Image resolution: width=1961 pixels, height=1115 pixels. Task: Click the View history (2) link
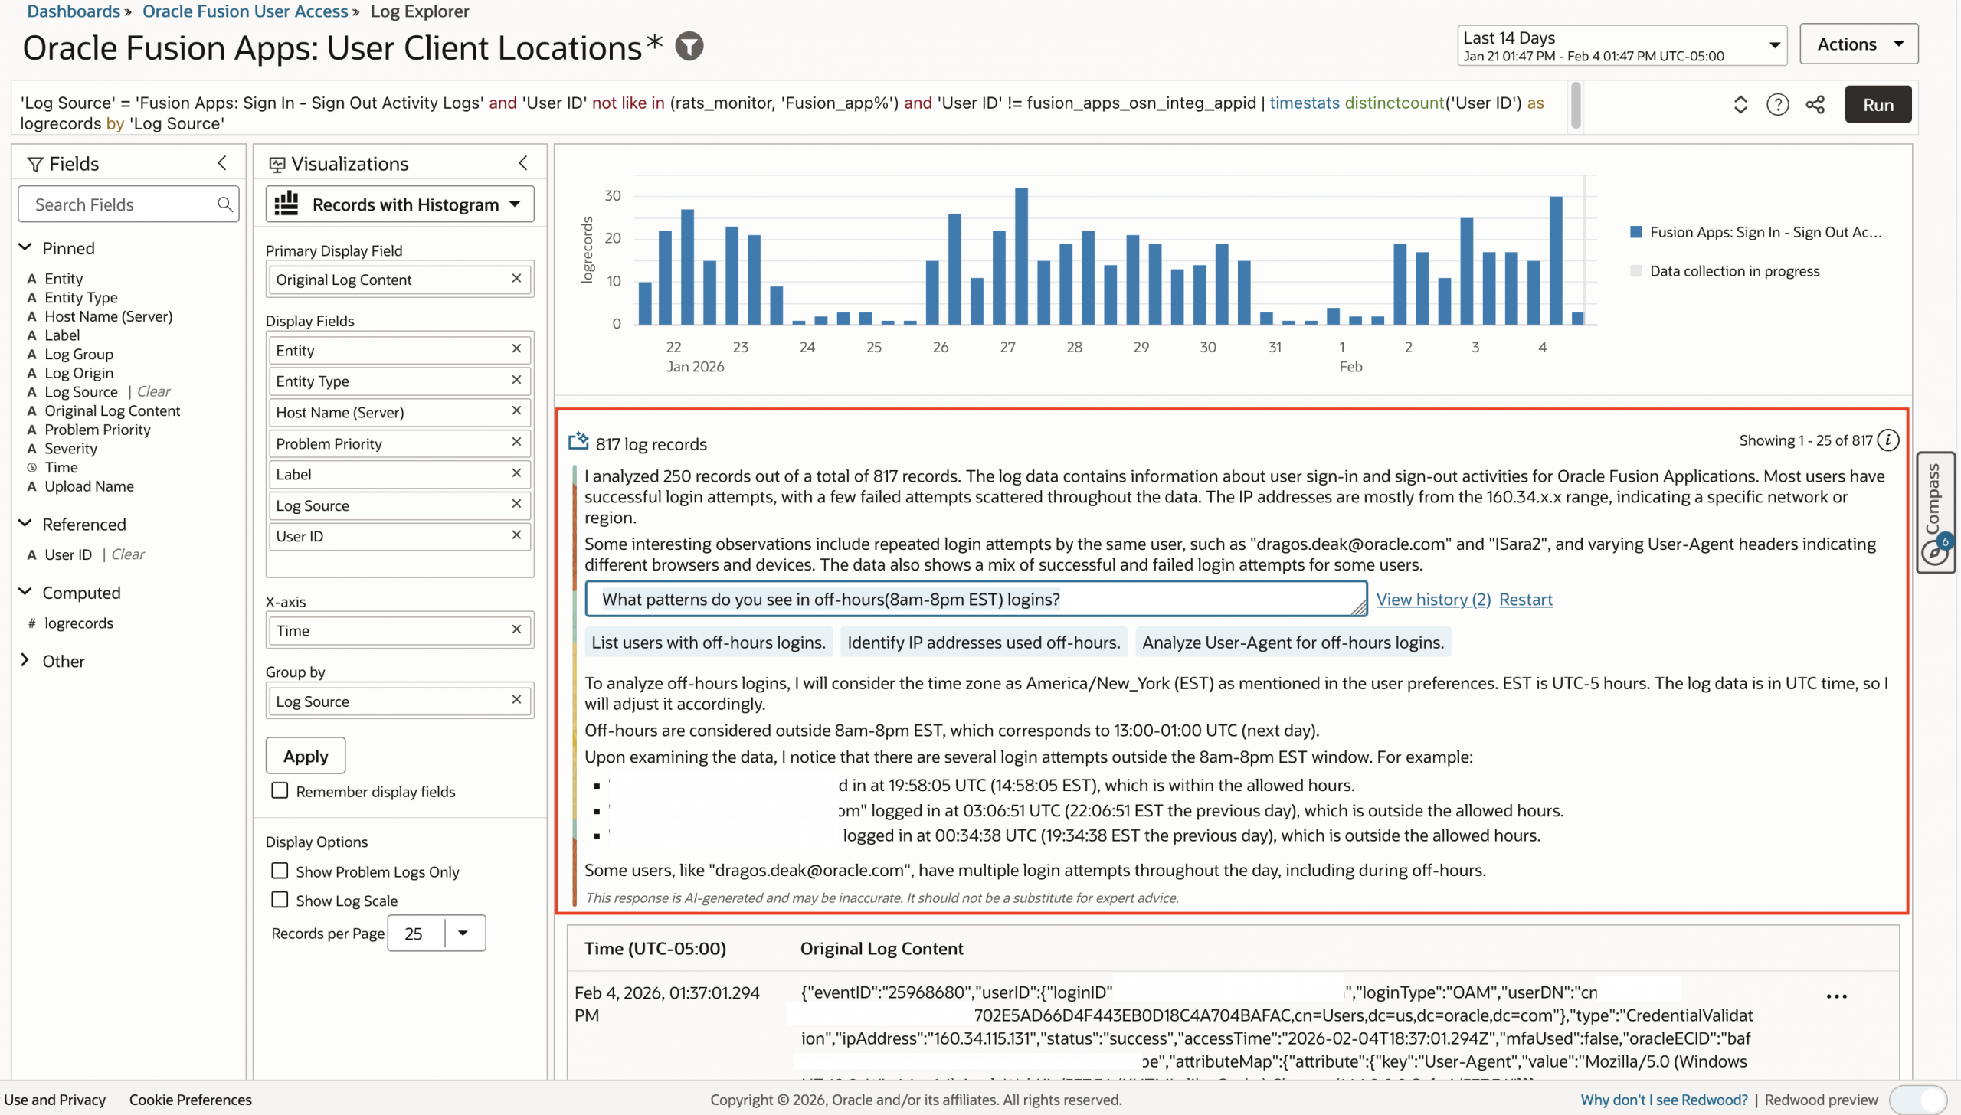(1432, 600)
